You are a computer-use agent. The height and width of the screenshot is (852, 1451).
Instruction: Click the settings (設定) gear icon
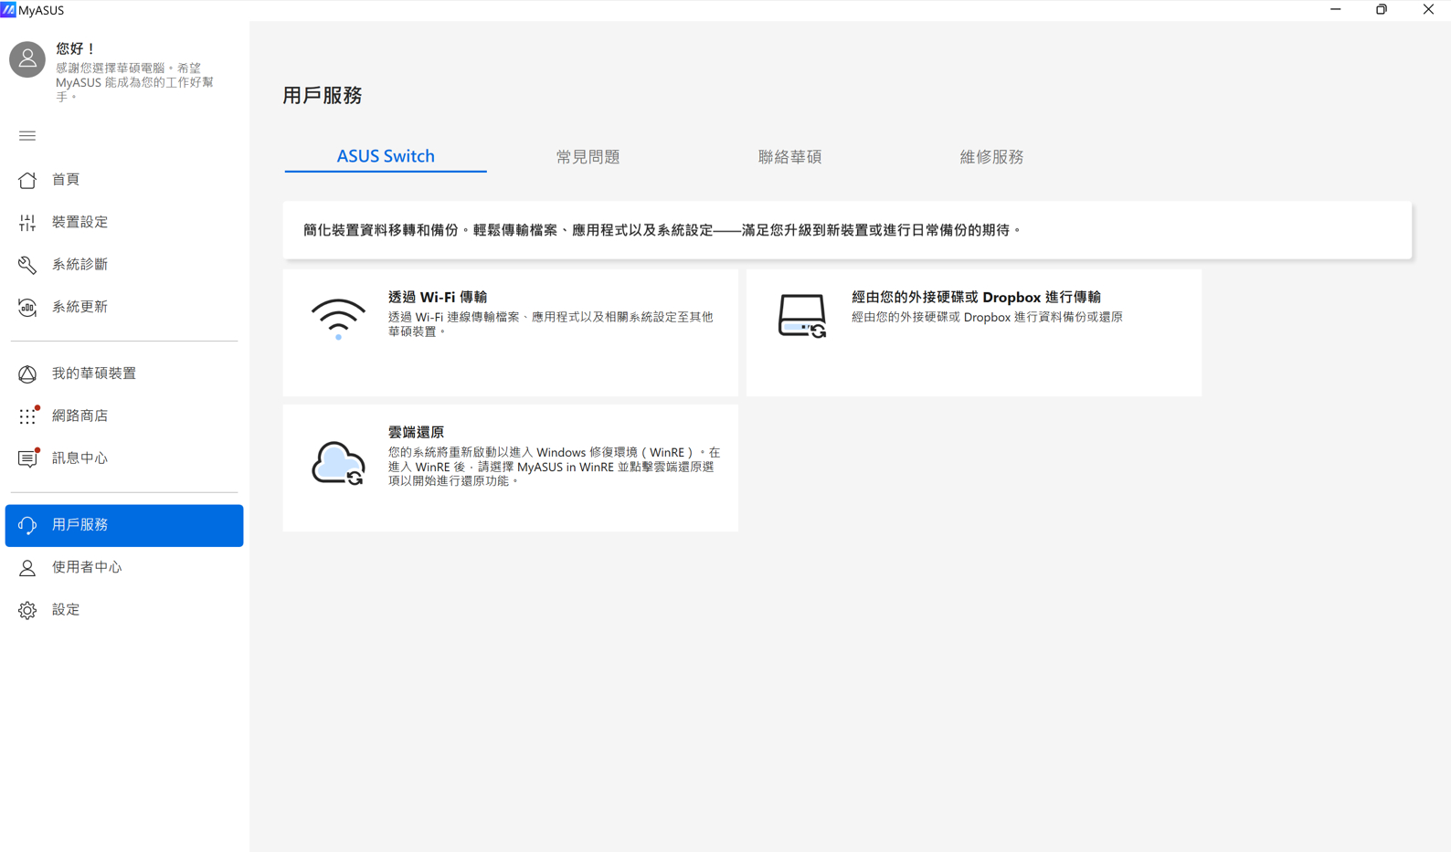coord(27,610)
